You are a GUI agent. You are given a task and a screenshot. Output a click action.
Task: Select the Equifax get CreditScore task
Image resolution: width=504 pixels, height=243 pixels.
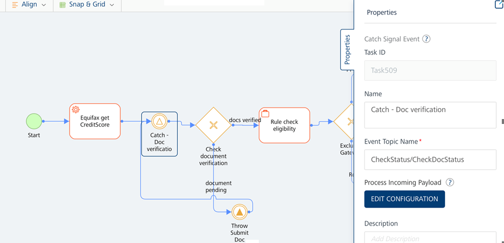click(x=95, y=121)
